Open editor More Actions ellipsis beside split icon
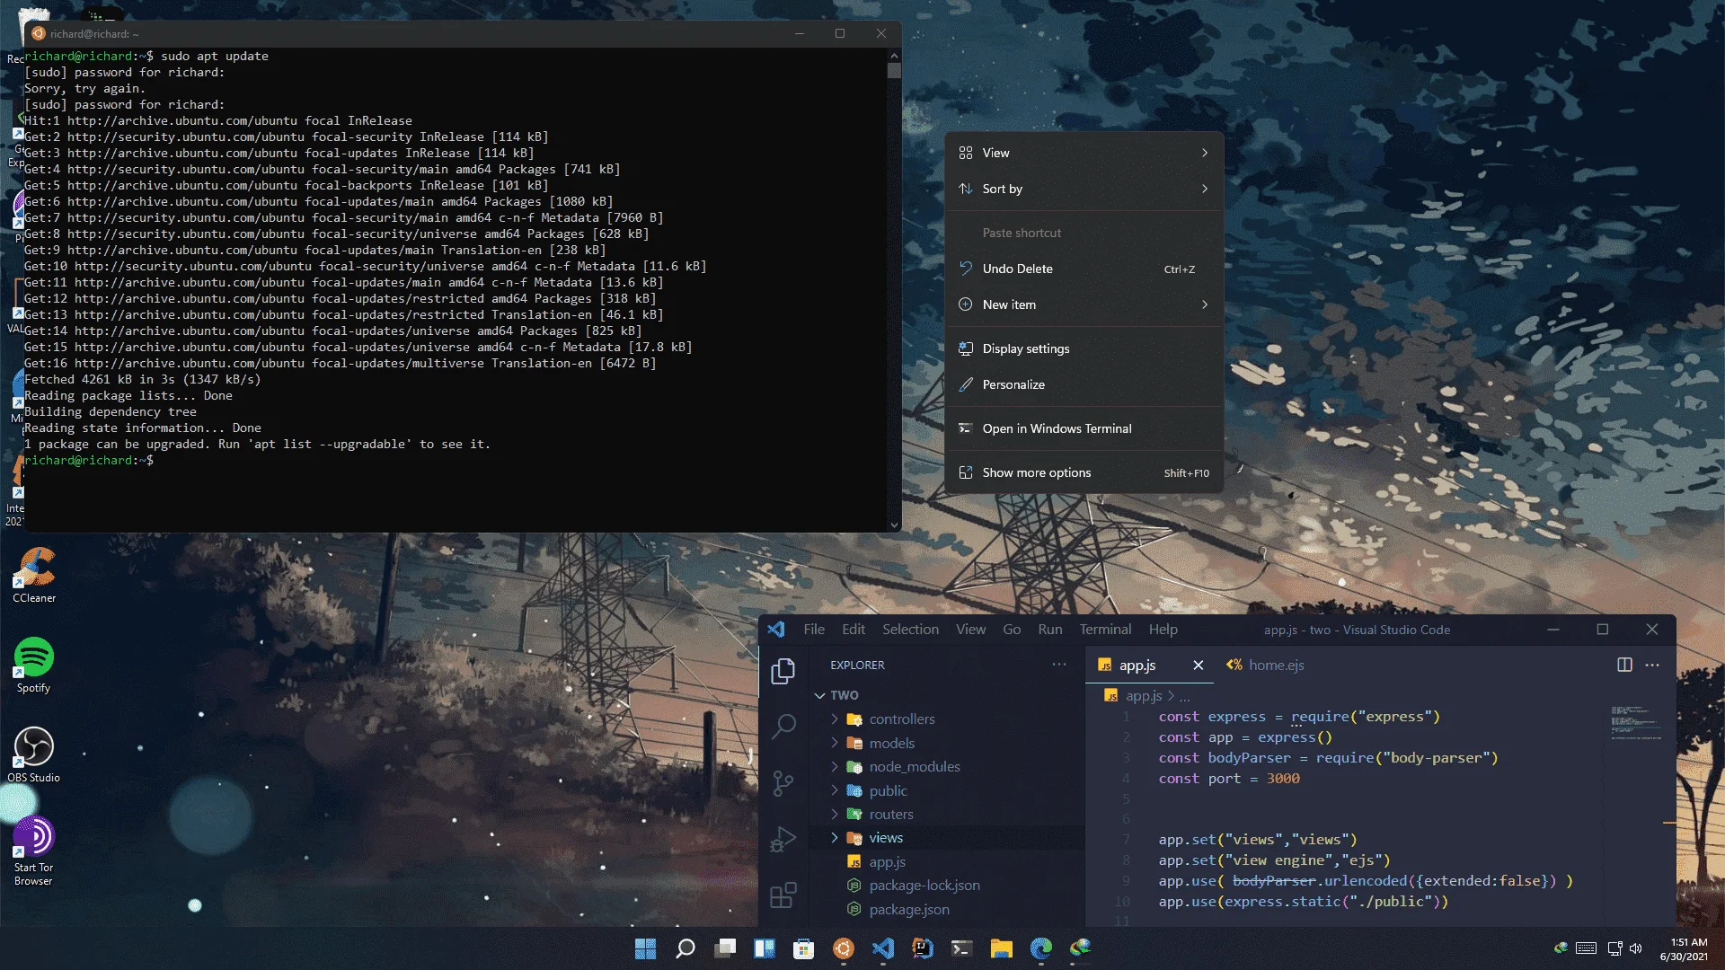The image size is (1725, 970). click(x=1652, y=665)
